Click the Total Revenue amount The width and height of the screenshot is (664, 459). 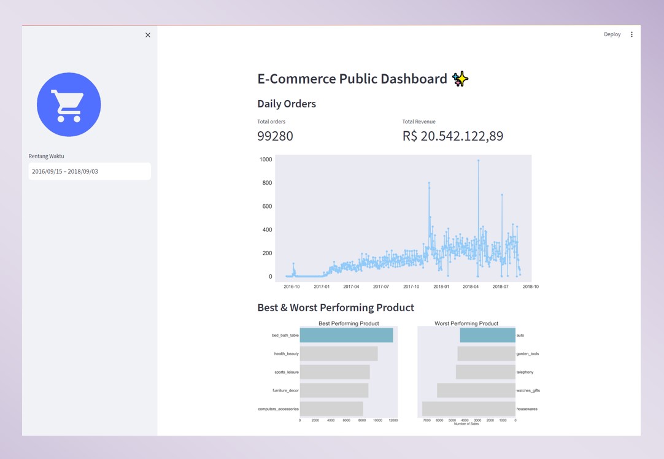pos(452,136)
